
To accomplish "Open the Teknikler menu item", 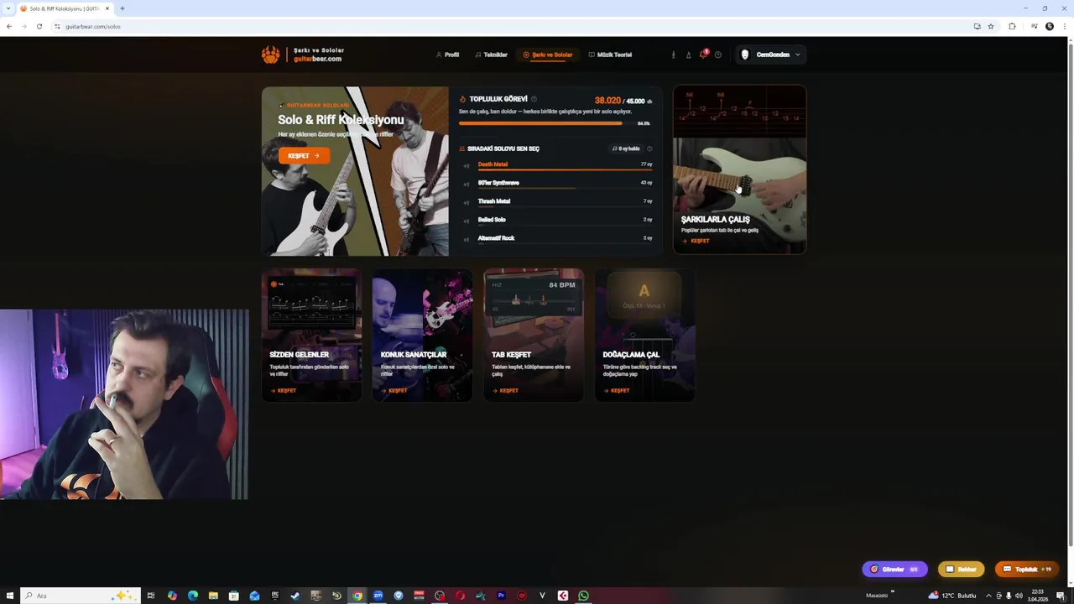I will click(x=491, y=55).
